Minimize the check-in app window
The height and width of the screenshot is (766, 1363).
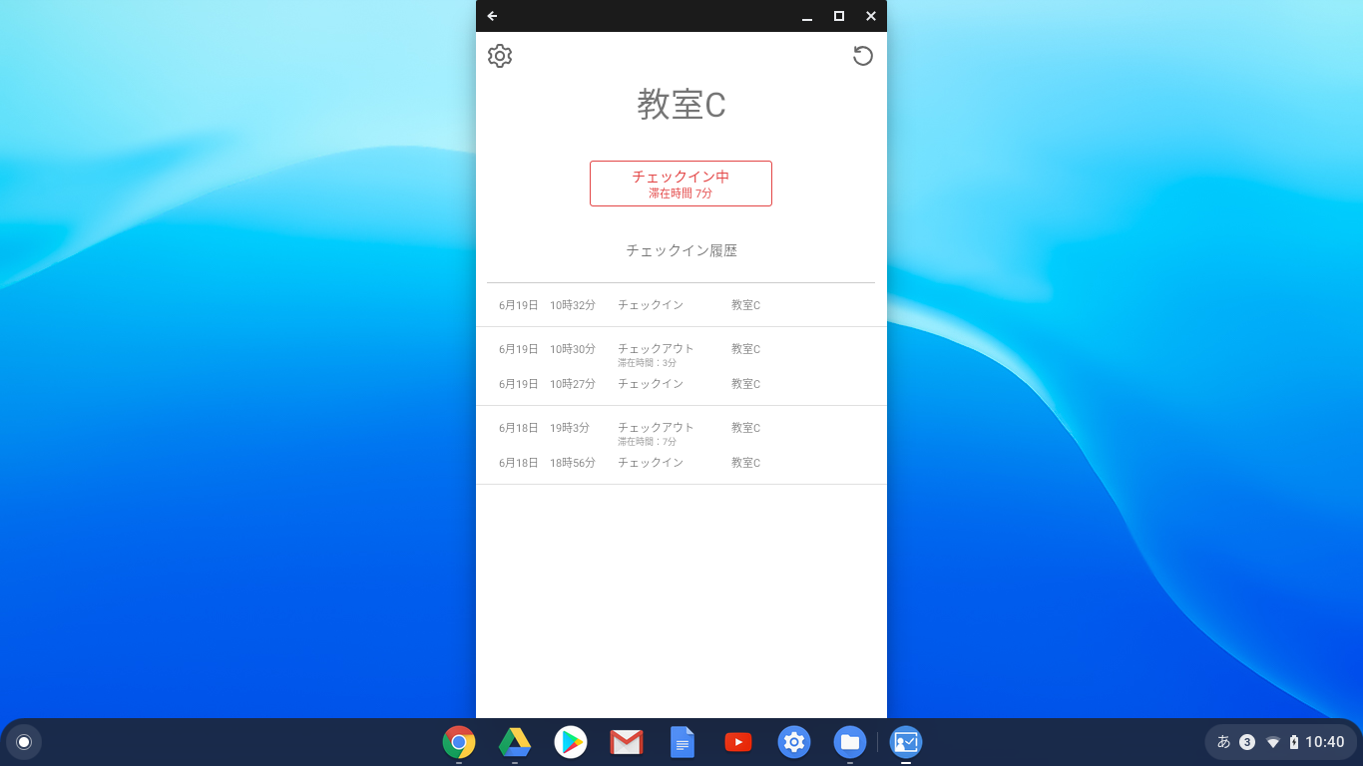pyautogui.click(x=807, y=16)
